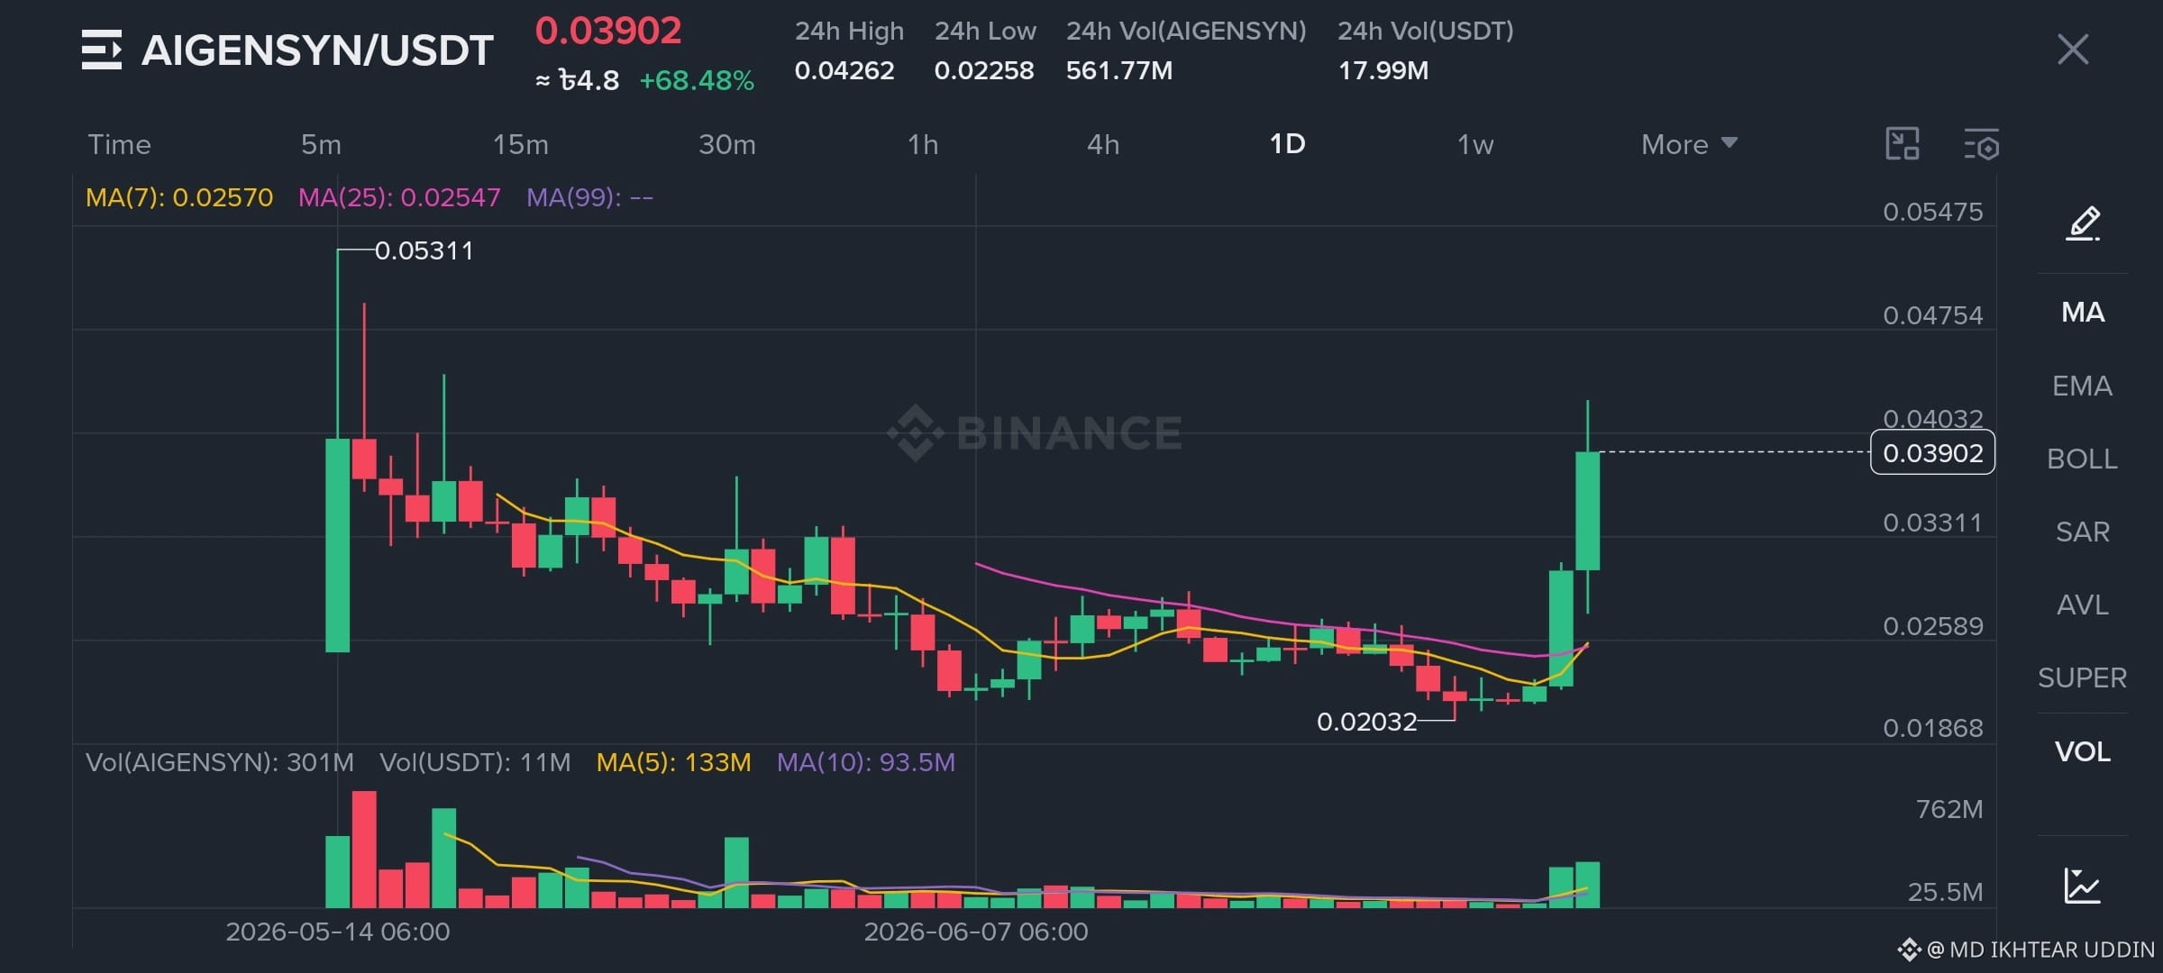Select the 1w timeframe
This screenshot has height=973, width=2163.
coord(1475,144)
